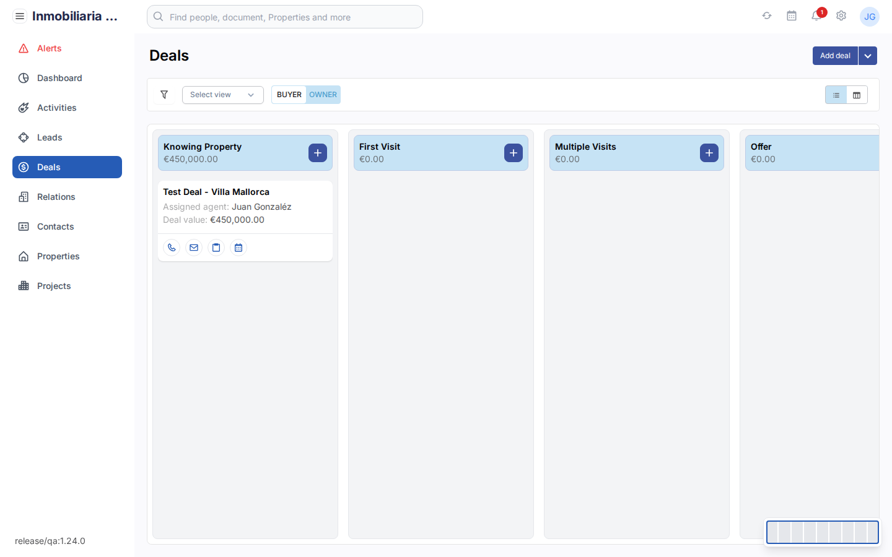Navigate to Leads in the sidebar
Viewport: 892px width, 557px height.
(49, 137)
